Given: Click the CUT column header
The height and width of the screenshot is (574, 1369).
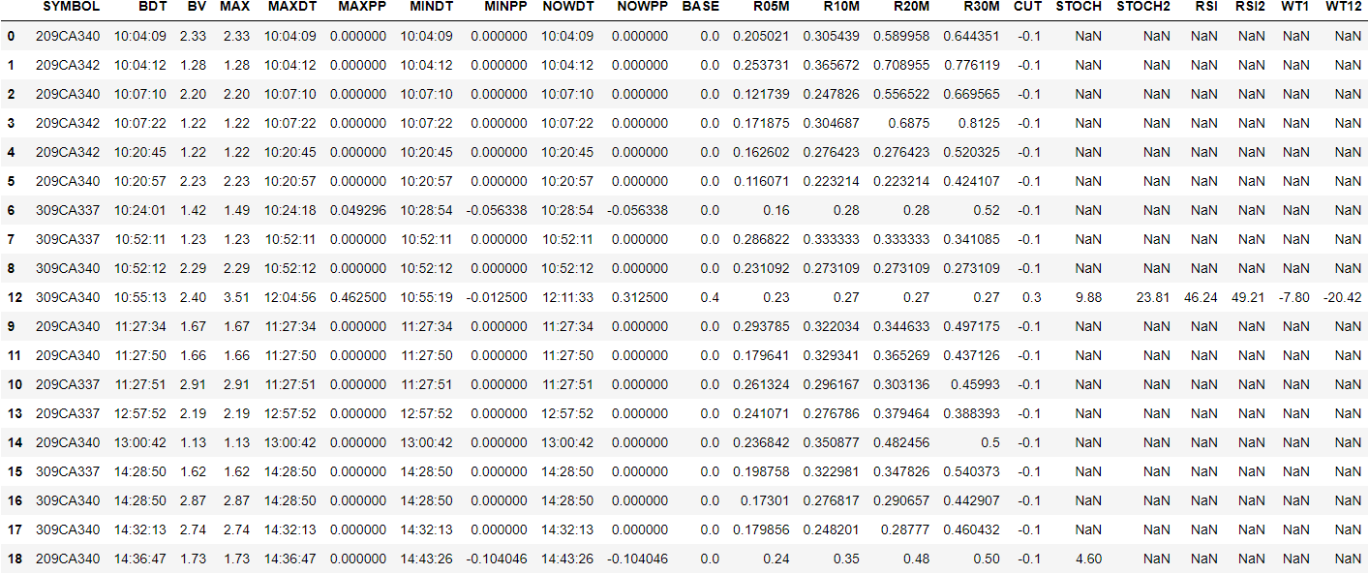Looking at the screenshot, I should [1028, 7].
